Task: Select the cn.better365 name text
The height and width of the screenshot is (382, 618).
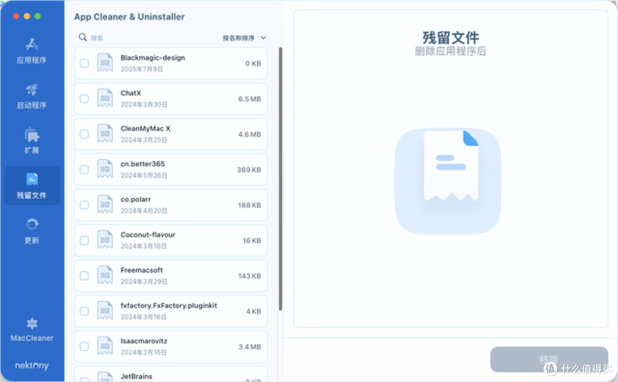Action: (142, 164)
